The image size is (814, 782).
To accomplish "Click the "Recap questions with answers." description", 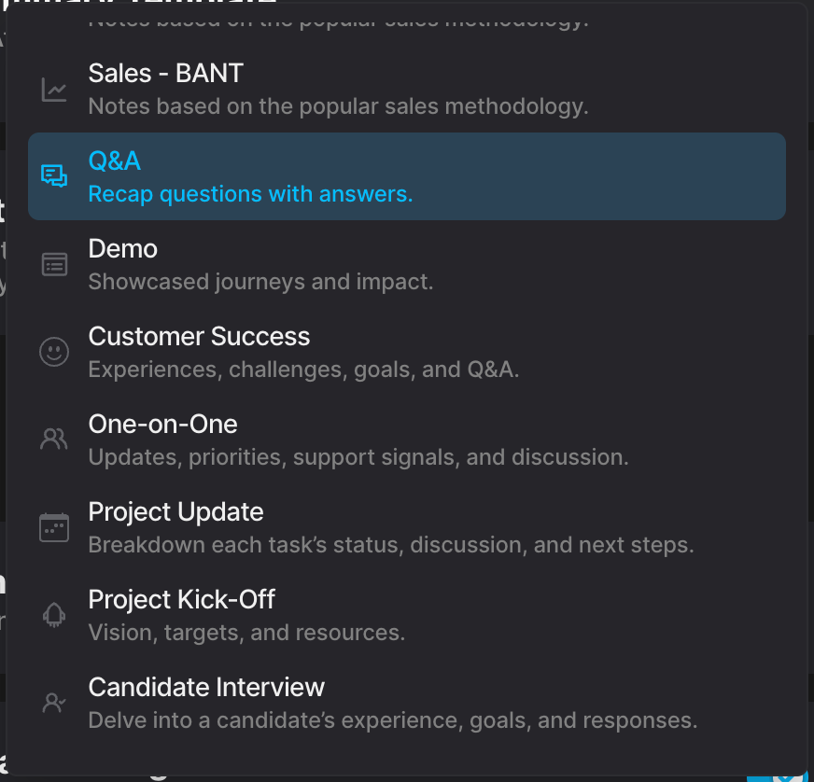I will point(250,194).
